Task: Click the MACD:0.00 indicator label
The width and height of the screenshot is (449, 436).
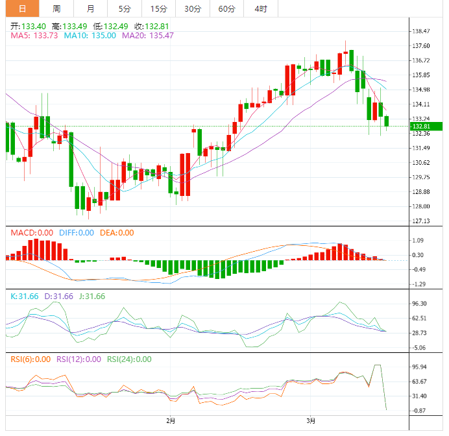Action: tap(32, 233)
